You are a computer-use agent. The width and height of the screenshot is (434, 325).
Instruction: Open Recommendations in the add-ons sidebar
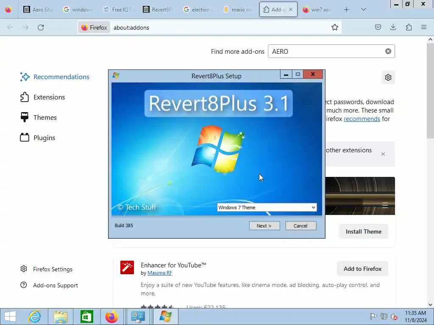tap(55, 77)
